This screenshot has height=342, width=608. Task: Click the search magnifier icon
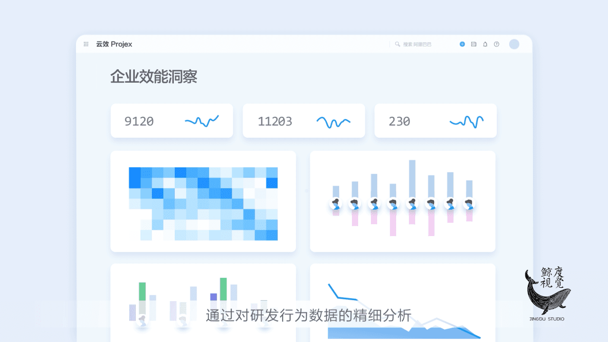tap(398, 44)
